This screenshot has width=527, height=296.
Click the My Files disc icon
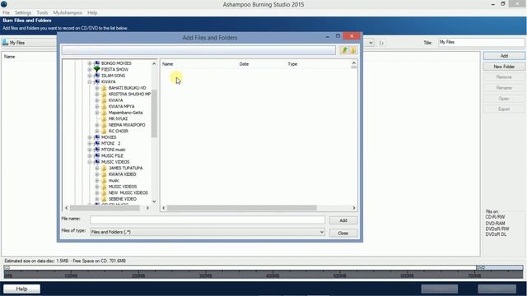point(5,43)
